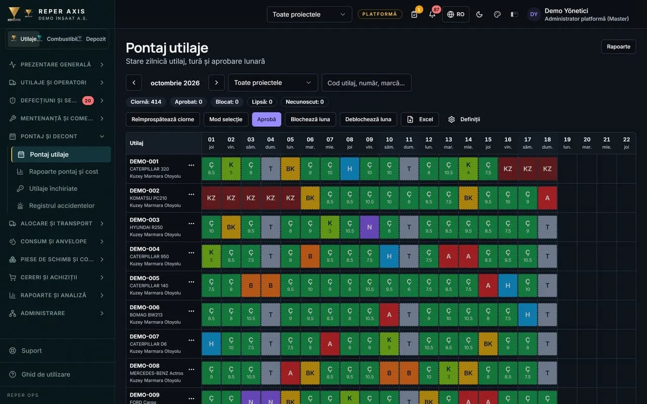Open the Defecțiuni menu with badge 20
The width and height of the screenshot is (647, 404).
point(57,100)
